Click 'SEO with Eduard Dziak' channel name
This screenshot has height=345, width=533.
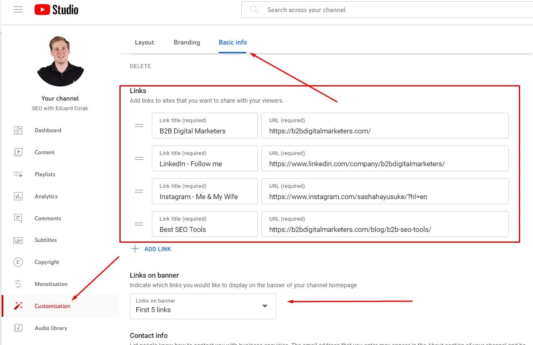(60, 108)
